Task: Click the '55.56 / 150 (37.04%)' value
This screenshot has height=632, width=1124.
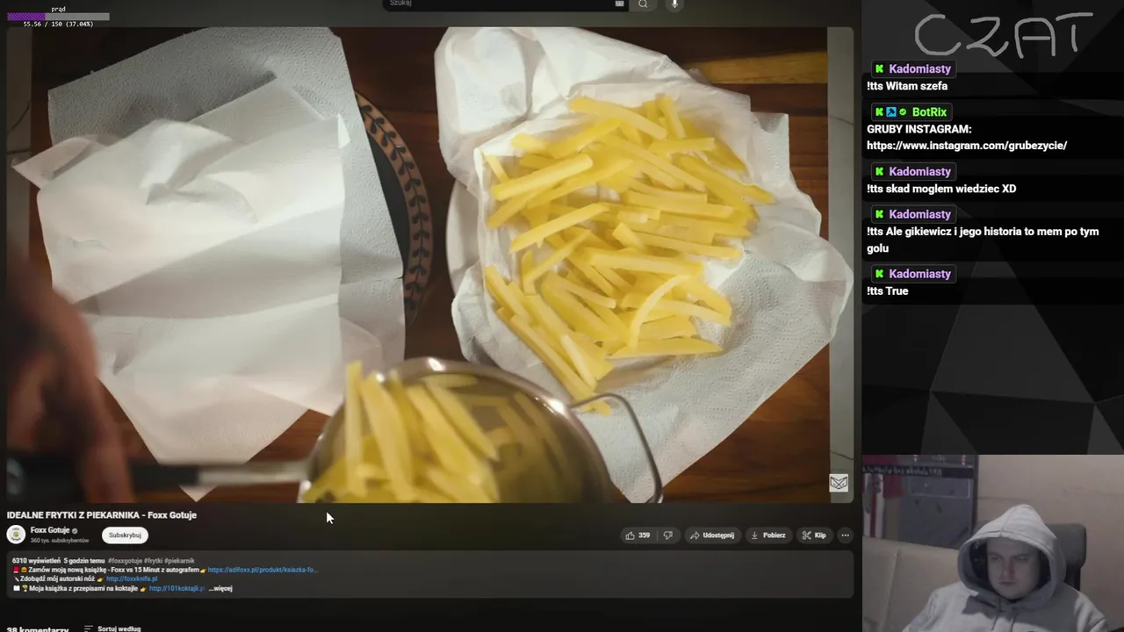Action: (58, 24)
